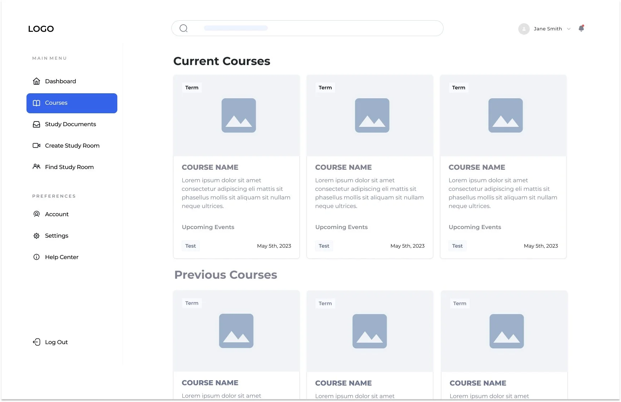Open the Dashboard home icon
The width and height of the screenshot is (621, 402).
36,81
